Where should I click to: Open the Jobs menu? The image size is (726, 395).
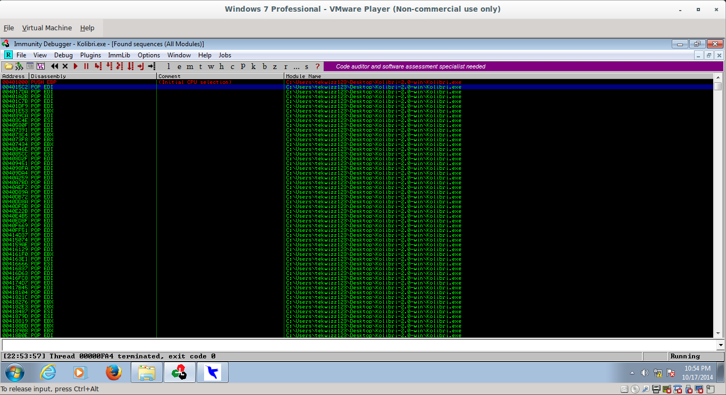(225, 55)
